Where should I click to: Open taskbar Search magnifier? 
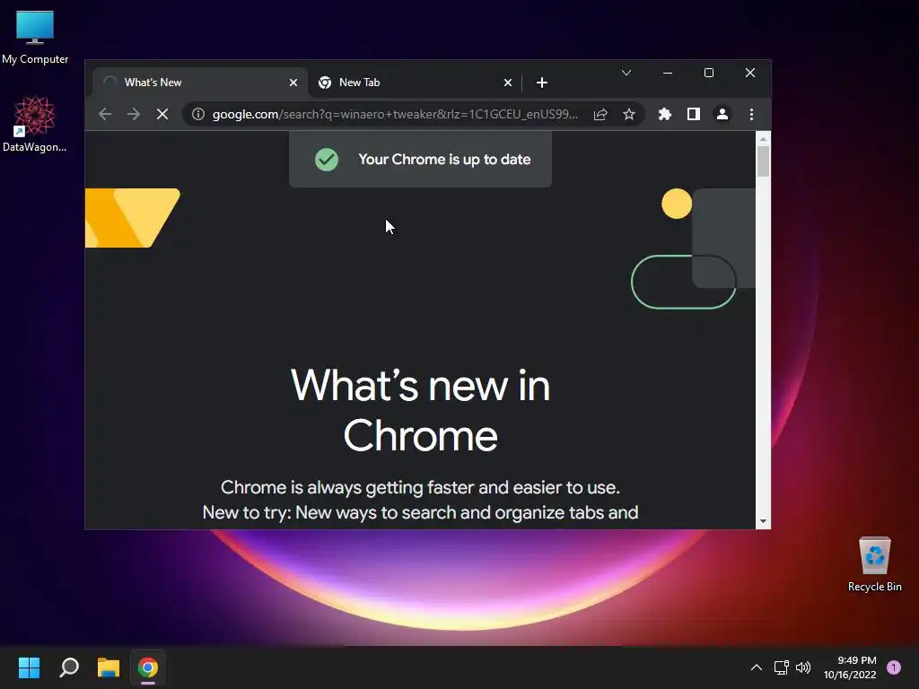coord(68,667)
